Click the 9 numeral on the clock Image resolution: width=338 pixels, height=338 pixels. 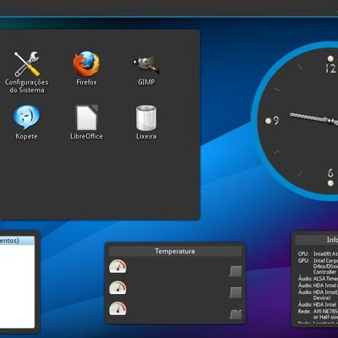pos(276,121)
